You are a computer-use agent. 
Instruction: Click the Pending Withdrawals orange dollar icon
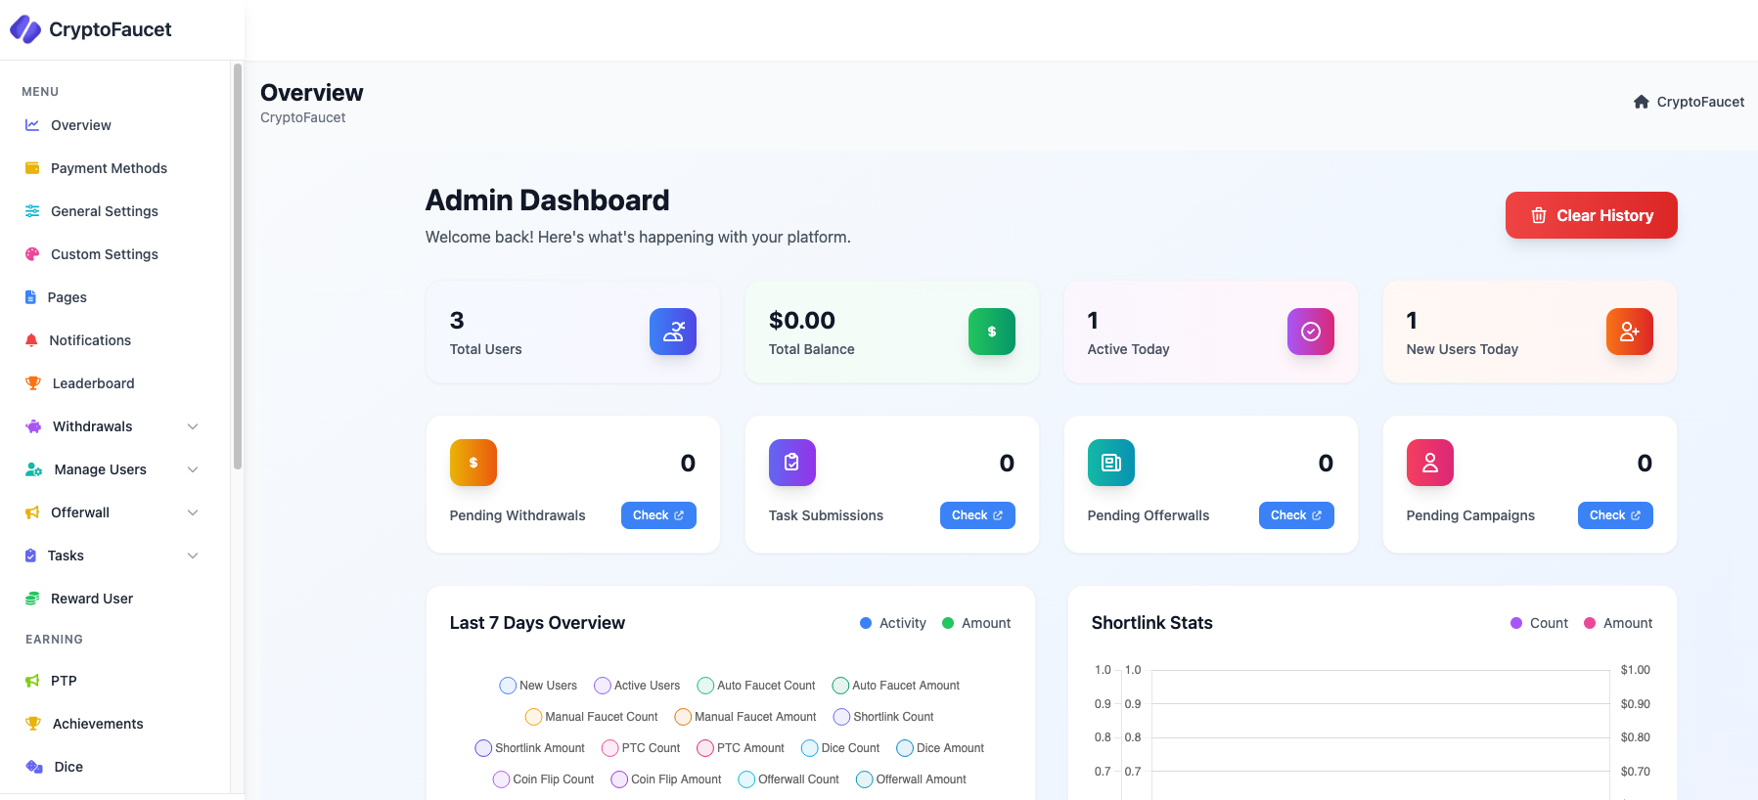(x=473, y=463)
